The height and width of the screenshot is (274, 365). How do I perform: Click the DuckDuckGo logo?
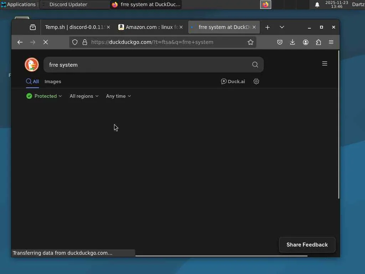pyautogui.click(x=32, y=65)
